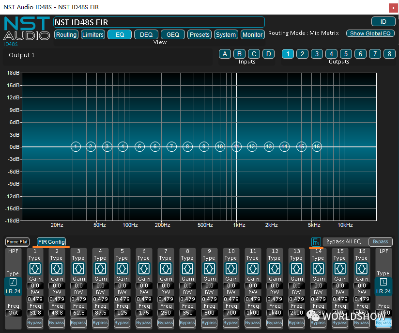Click band 5 Freq value 125

click(122, 313)
